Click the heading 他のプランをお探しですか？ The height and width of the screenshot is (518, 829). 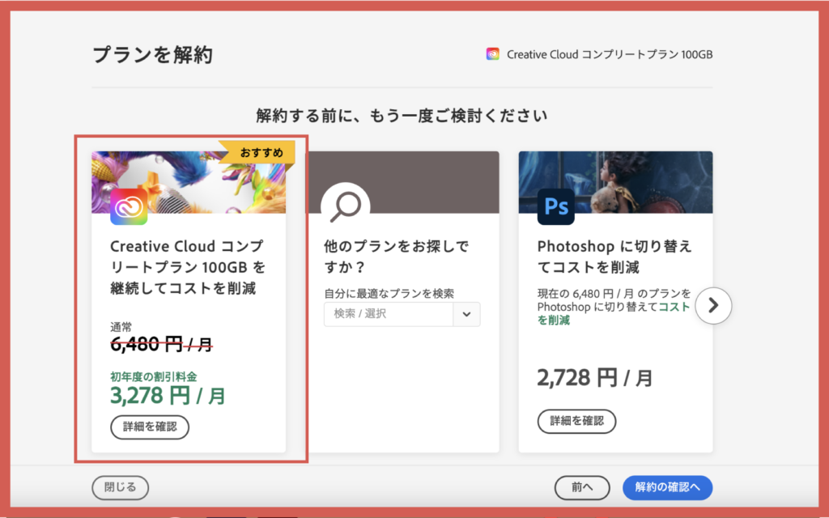[x=396, y=257]
